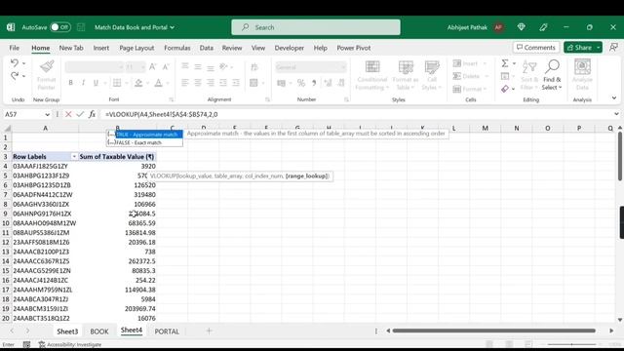The height and width of the screenshot is (351, 624).
Task: Click the Align Left icon
Action: pos(185,83)
